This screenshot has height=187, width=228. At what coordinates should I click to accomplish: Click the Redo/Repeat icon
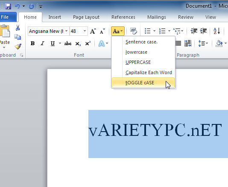[x=31, y=6]
